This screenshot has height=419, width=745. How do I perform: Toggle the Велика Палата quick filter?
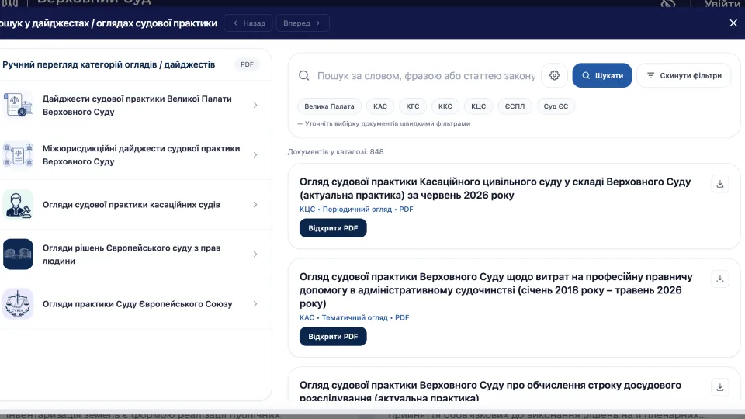point(329,106)
